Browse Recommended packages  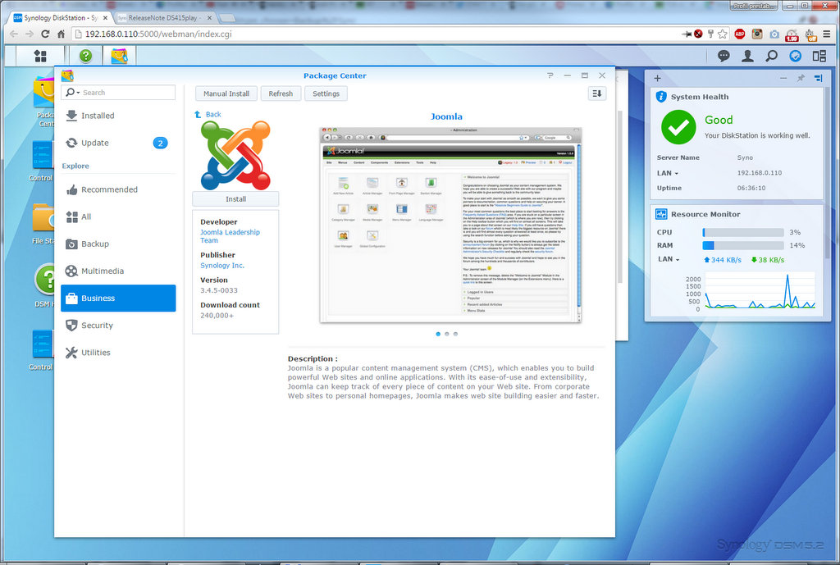tap(118, 189)
